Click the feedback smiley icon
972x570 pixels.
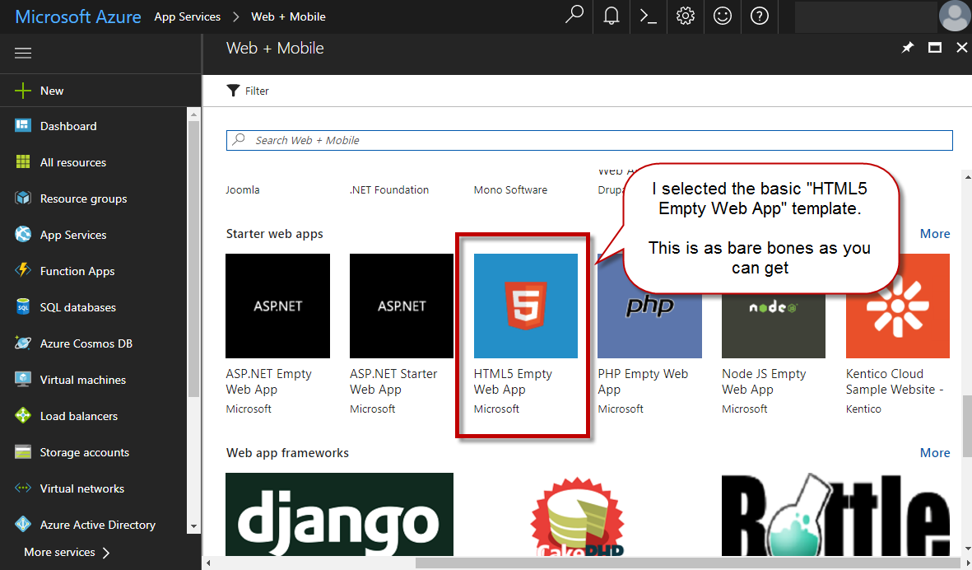[722, 16]
